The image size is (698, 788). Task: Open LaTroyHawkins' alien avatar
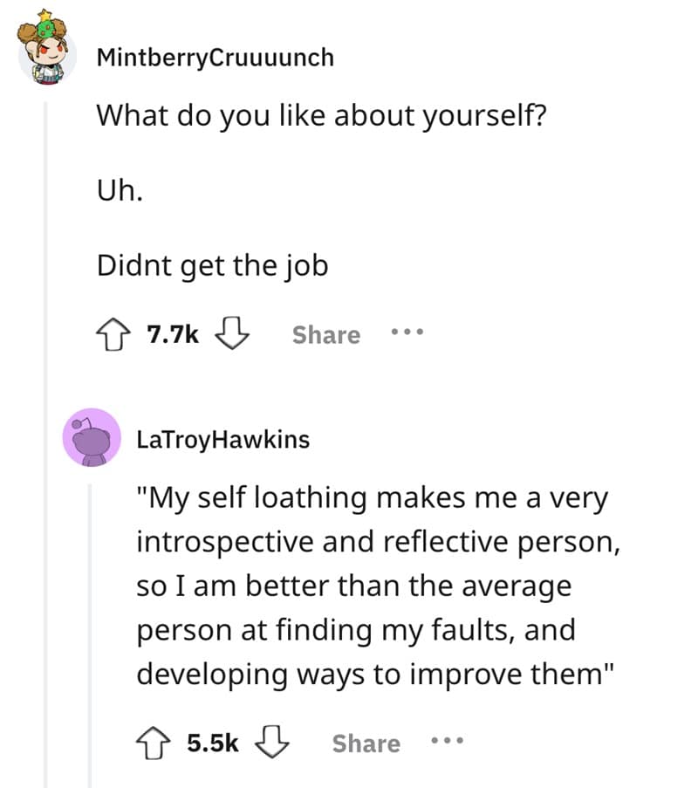pyautogui.click(x=92, y=439)
